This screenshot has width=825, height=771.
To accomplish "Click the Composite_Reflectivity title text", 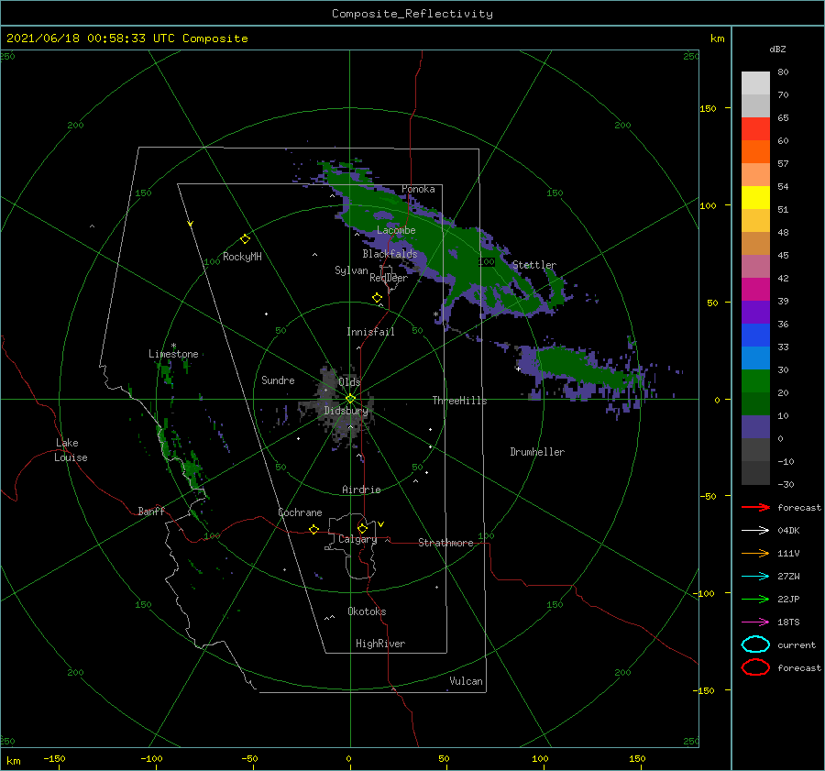I will [412, 14].
